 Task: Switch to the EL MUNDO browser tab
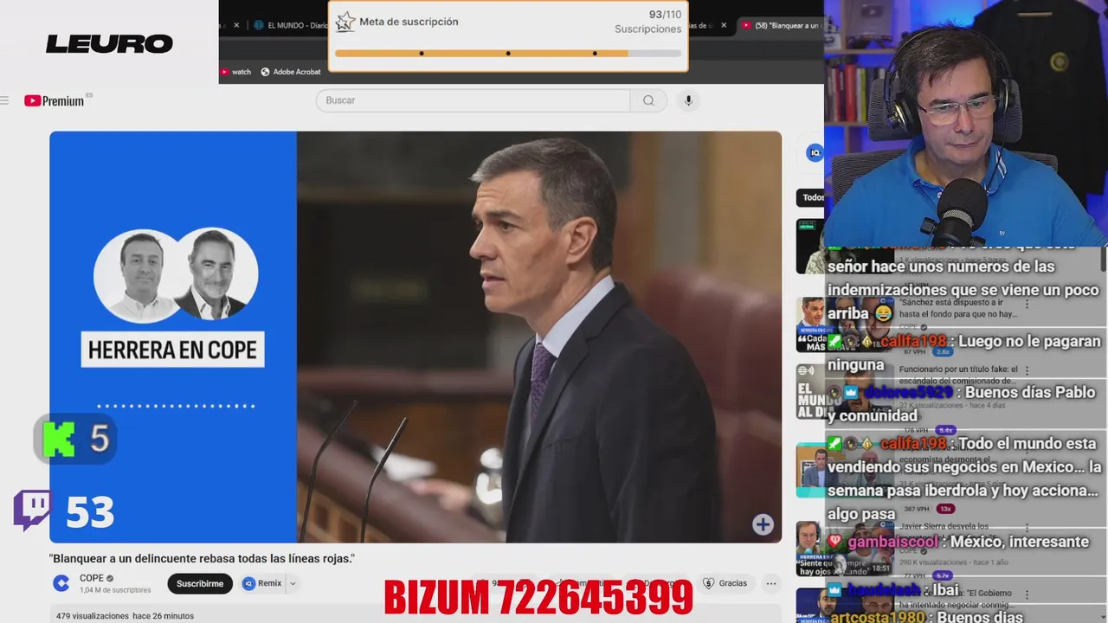291,26
